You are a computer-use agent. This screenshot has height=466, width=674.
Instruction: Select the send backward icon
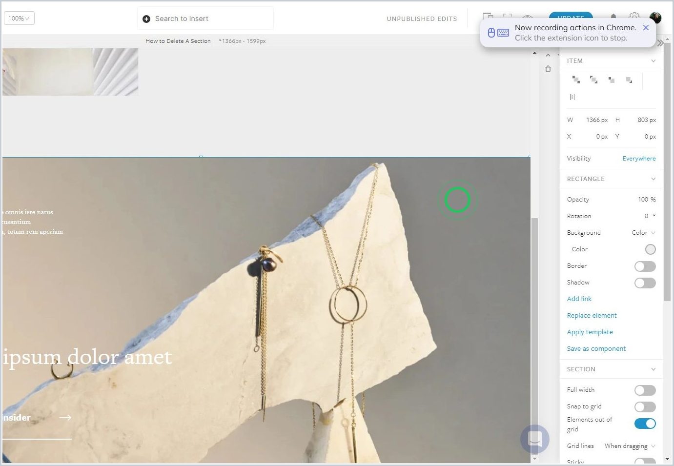(x=612, y=80)
